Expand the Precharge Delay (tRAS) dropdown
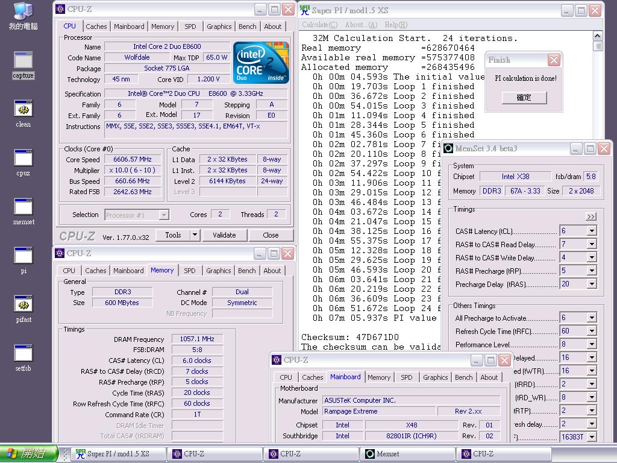Image resolution: width=617 pixels, height=463 pixels. (x=591, y=284)
